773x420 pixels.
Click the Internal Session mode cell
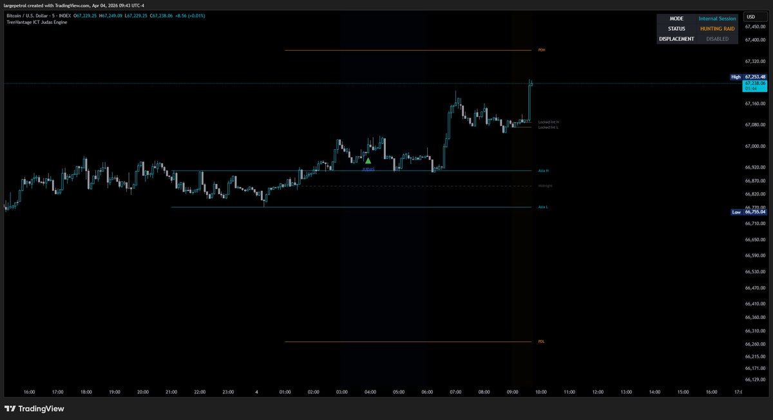pyautogui.click(x=717, y=19)
